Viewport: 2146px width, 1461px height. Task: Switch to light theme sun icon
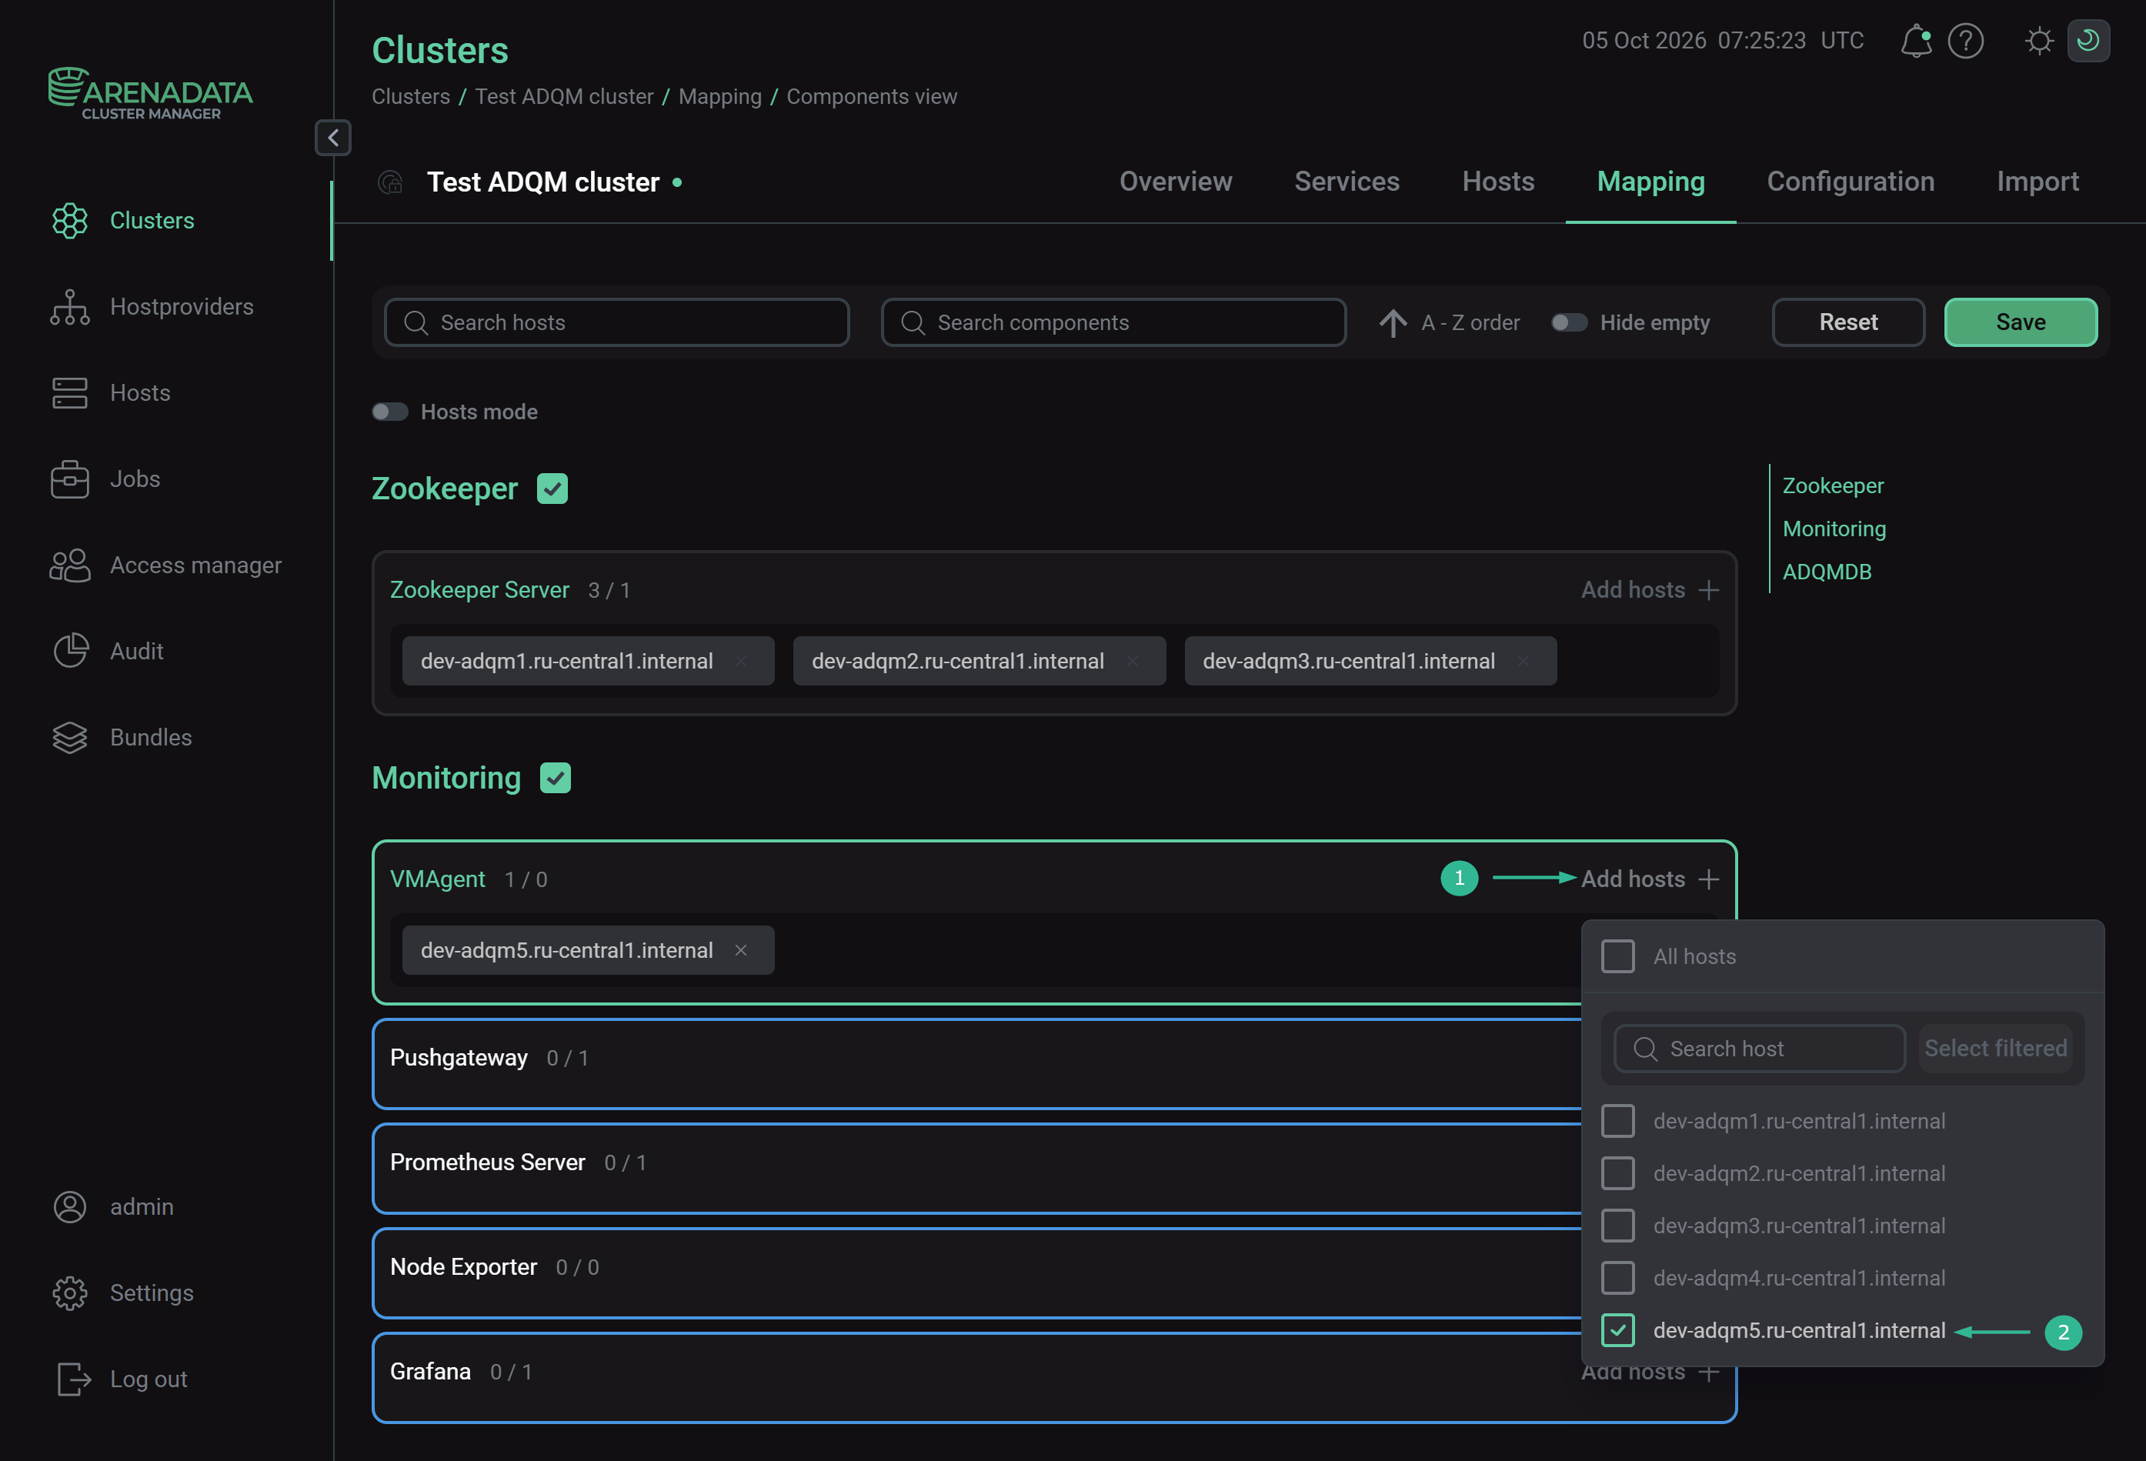pos(2039,41)
